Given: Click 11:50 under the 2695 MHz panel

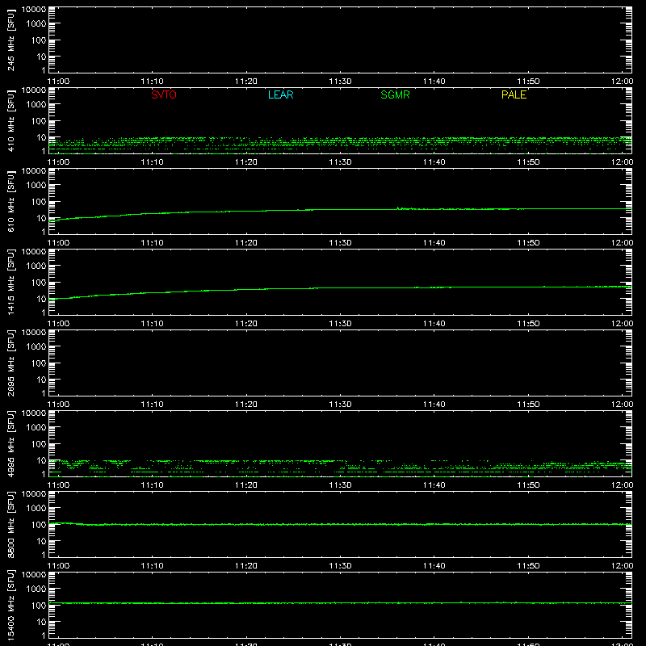Looking at the screenshot, I should click(528, 405).
